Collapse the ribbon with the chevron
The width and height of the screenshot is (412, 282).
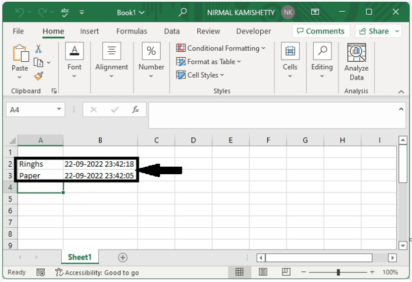point(401,92)
